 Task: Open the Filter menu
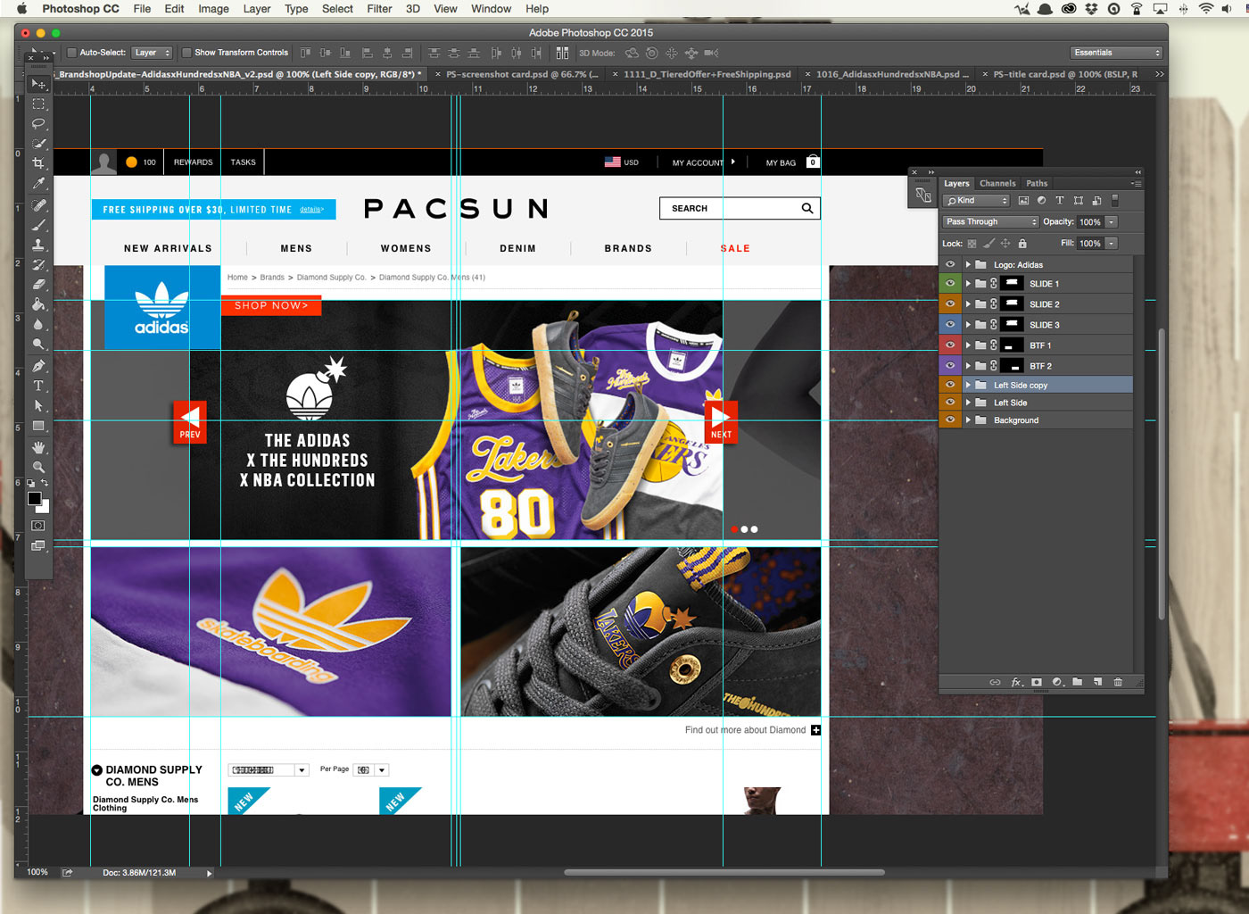(x=379, y=9)
